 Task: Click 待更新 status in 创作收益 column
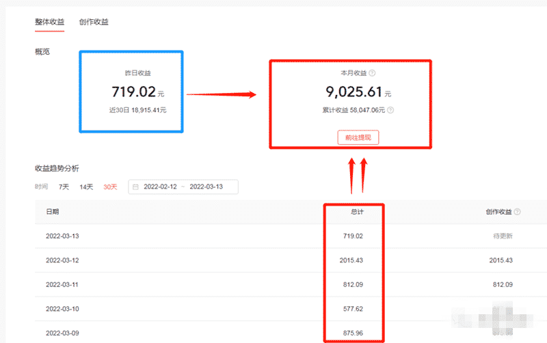click(x=503, y=236)
